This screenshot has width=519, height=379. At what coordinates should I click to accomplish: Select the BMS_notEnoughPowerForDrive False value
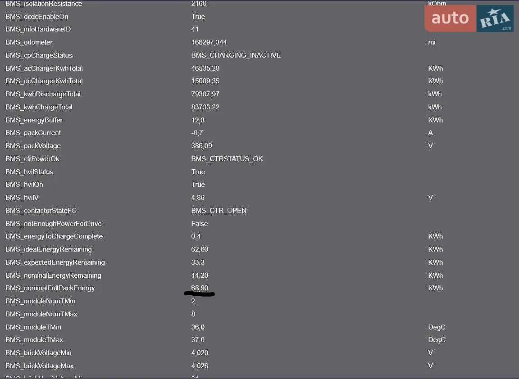click(200, 224)
